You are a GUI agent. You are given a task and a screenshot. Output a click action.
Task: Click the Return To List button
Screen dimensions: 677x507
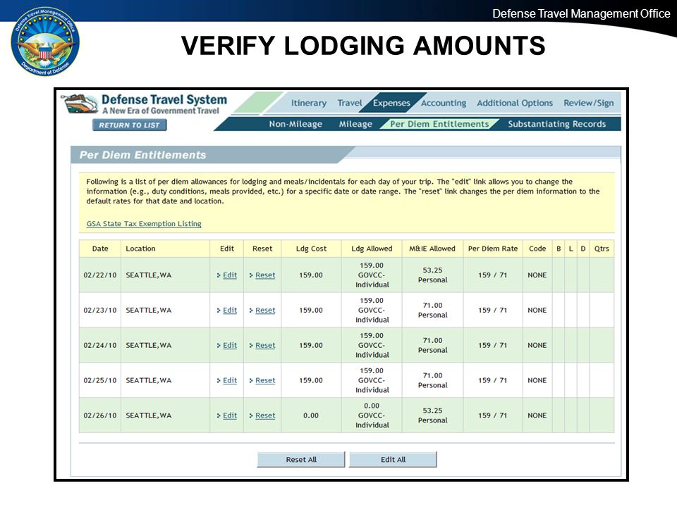point(130,125)
